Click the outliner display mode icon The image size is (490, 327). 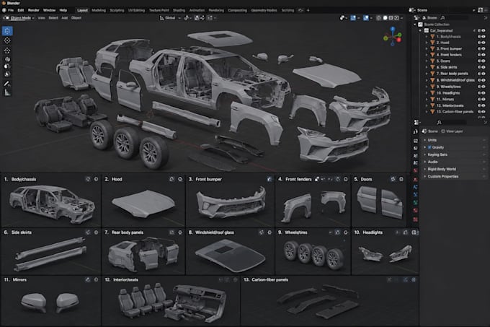pos(417,18)
